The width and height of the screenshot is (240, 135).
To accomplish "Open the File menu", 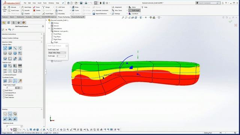I will [25, 3].
